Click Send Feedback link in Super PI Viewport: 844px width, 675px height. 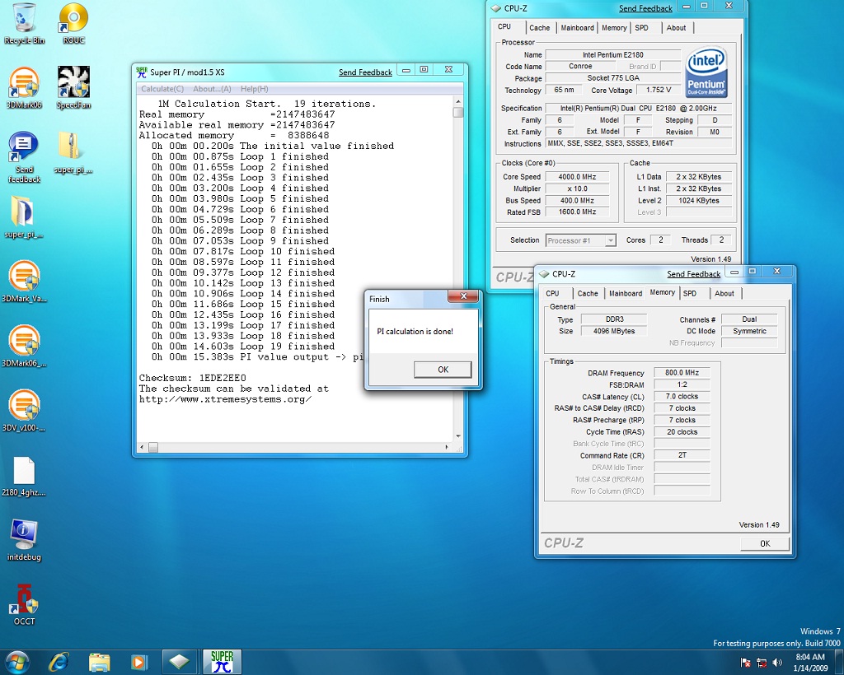coord(365,72)
